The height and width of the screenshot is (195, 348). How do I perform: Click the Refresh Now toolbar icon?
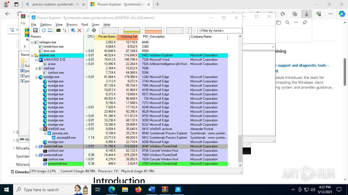coord(43,30)
